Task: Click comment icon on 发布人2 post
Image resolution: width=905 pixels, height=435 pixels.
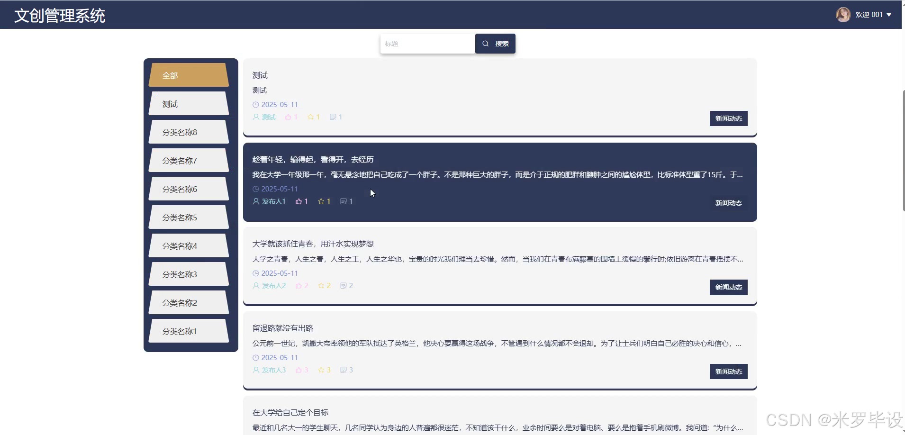Action: 344,286
